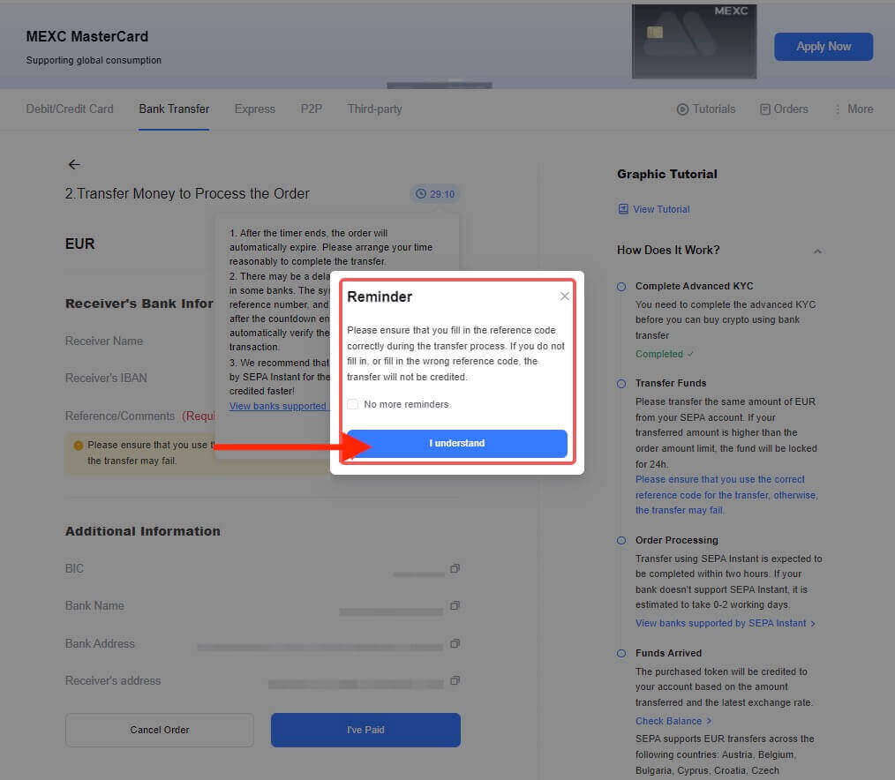Click the I've Paid button
895x780 pixels.
(365, 730)
